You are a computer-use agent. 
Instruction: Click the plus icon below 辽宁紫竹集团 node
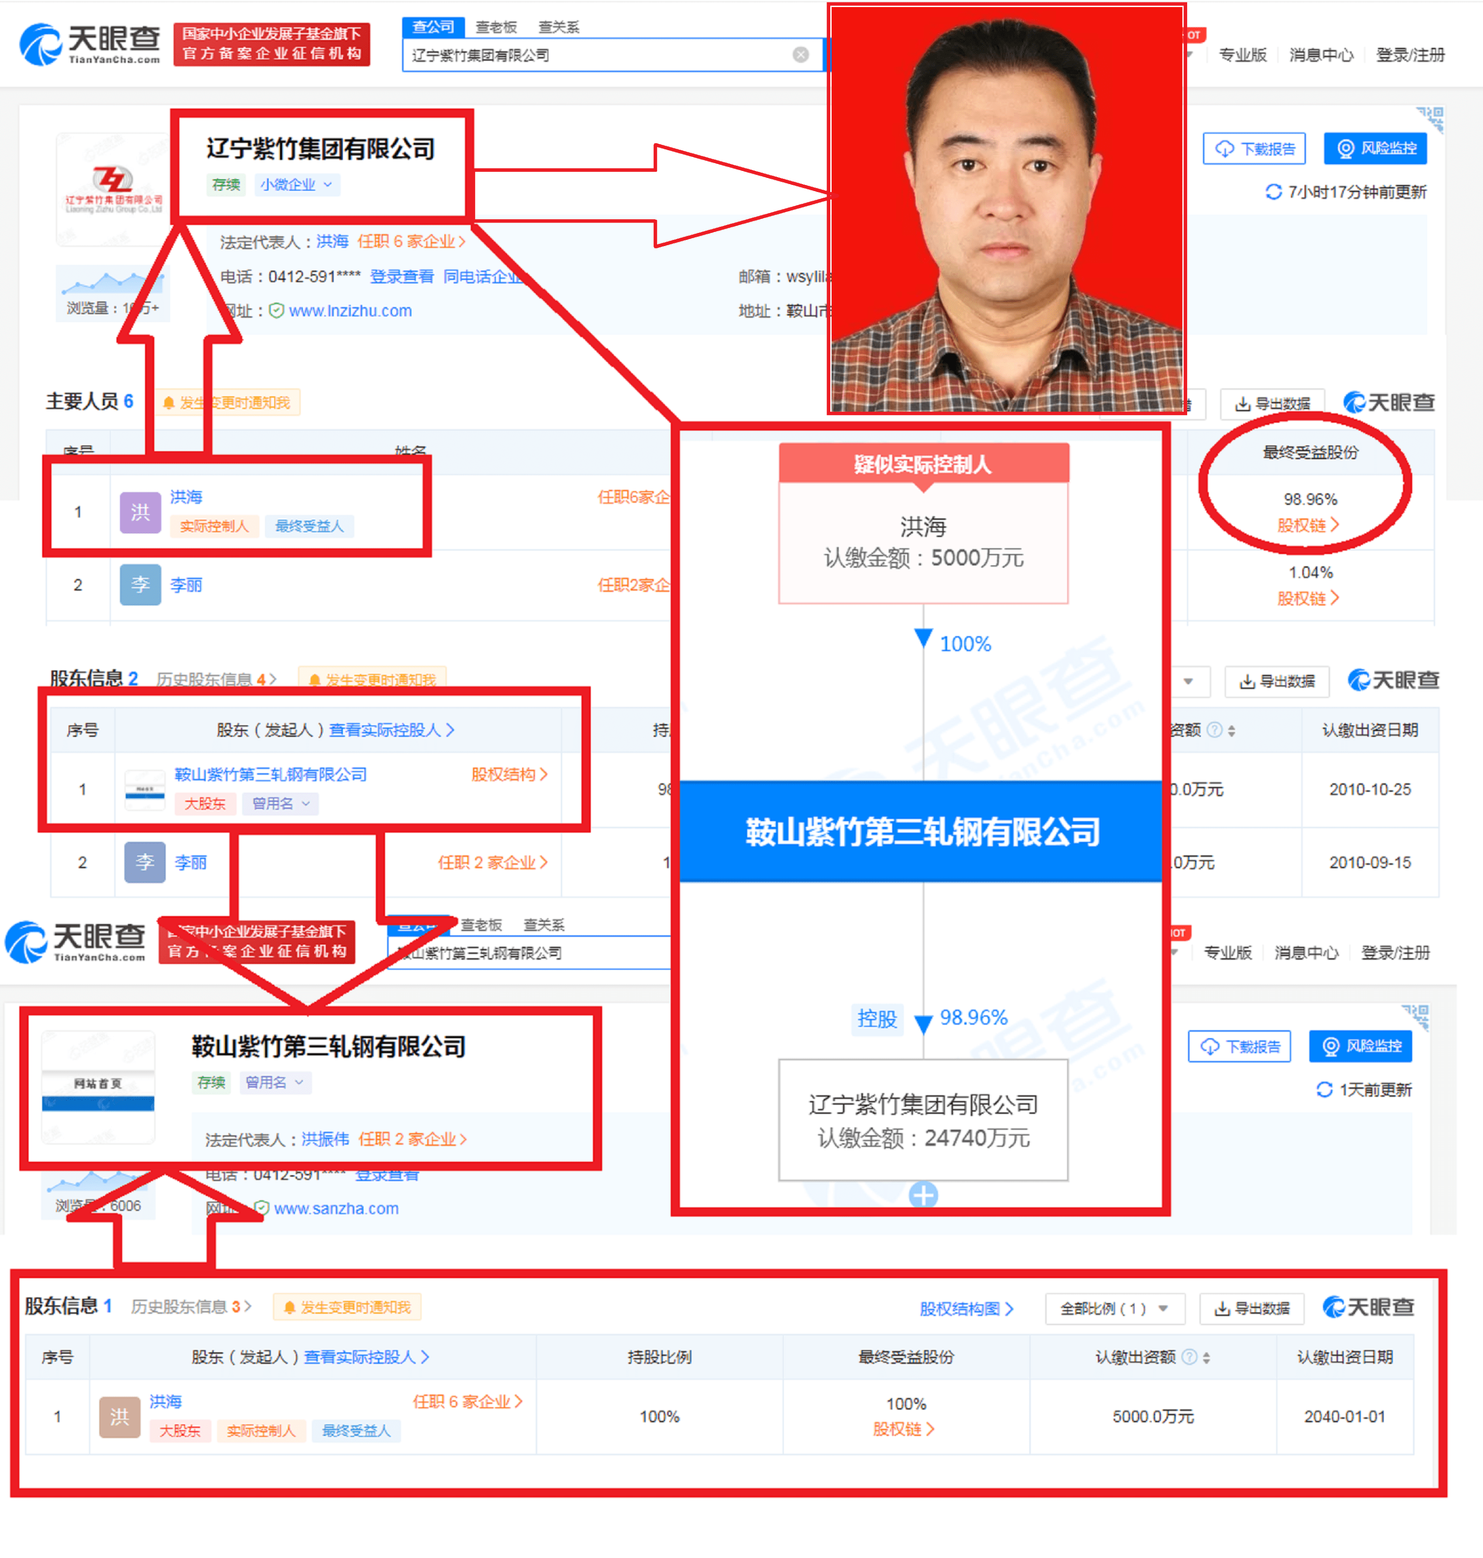[x=923, y=1195]
